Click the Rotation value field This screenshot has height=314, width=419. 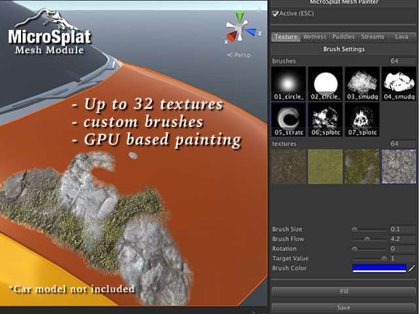point(403,249)
